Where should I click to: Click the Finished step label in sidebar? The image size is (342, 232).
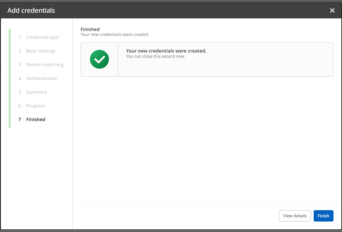point(36,119)
